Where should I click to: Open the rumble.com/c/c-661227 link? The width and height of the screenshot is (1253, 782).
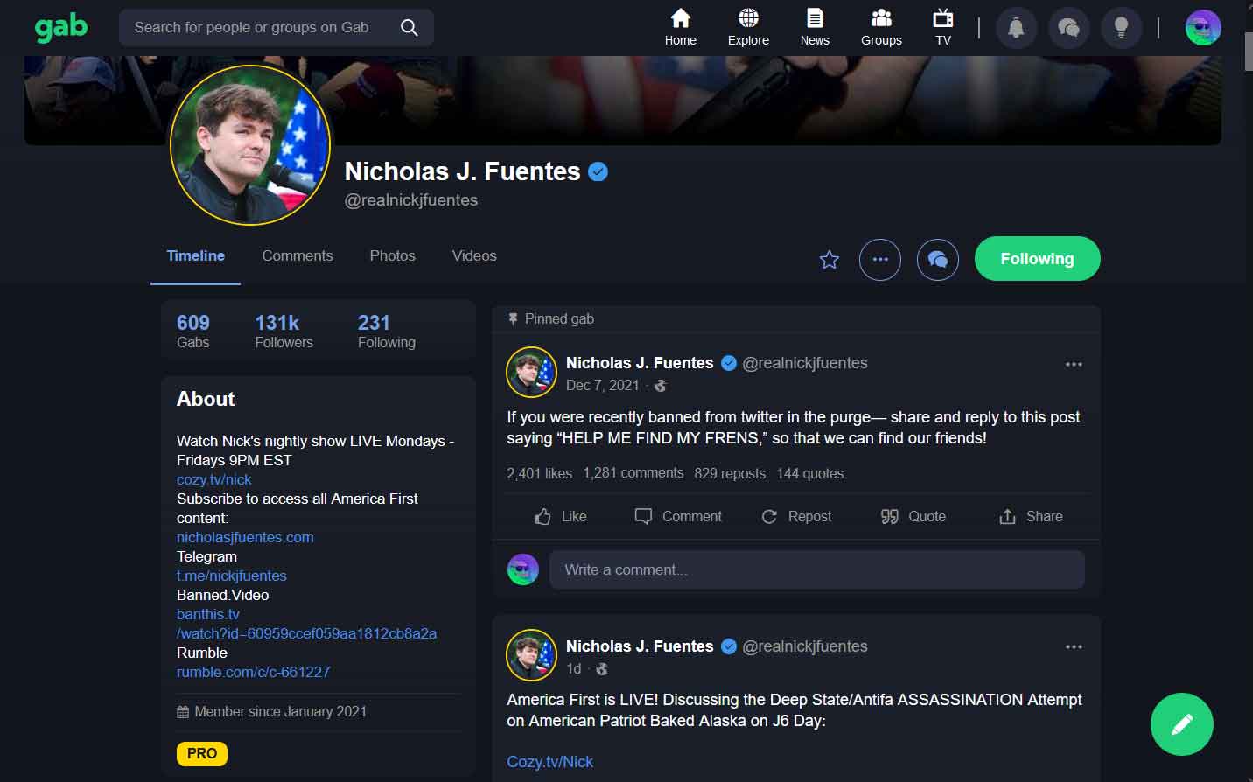tap(254, 673)
